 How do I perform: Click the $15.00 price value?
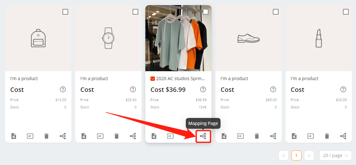pos(61,100)
